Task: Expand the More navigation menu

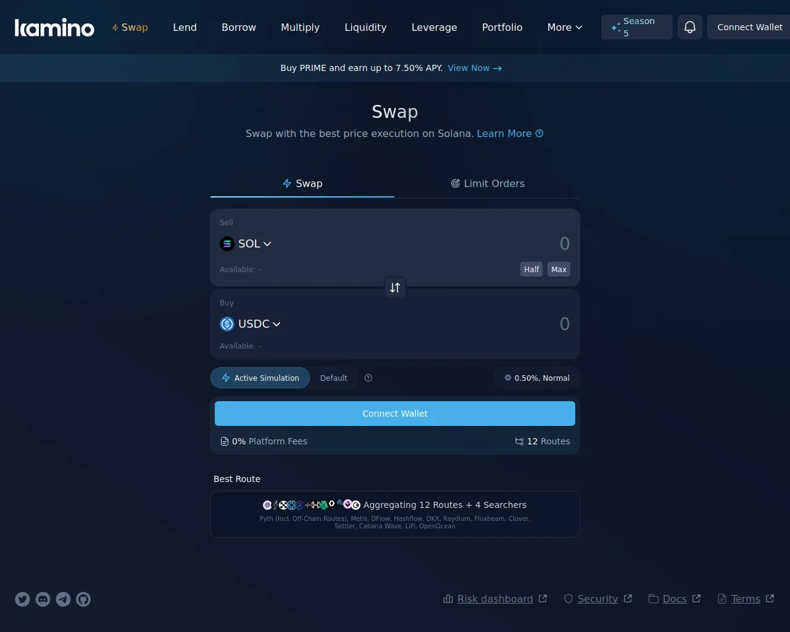Action: (x=565, y=27)
